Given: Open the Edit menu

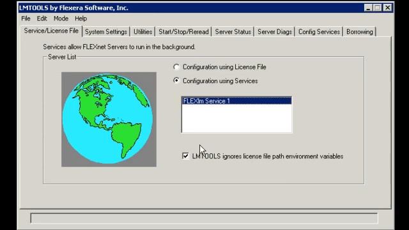Looking at the screenshot, I should 42,19.
